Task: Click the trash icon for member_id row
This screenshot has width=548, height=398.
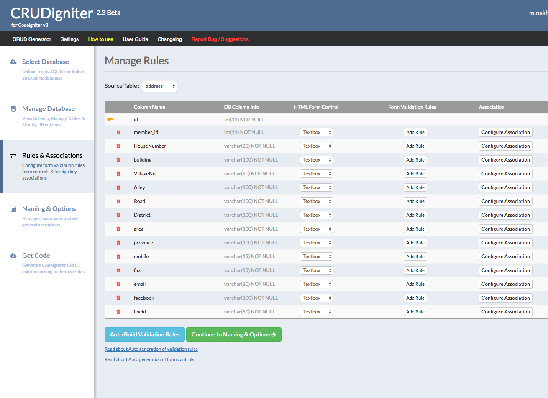Action: pyautogui.click(x=118, y=132)
